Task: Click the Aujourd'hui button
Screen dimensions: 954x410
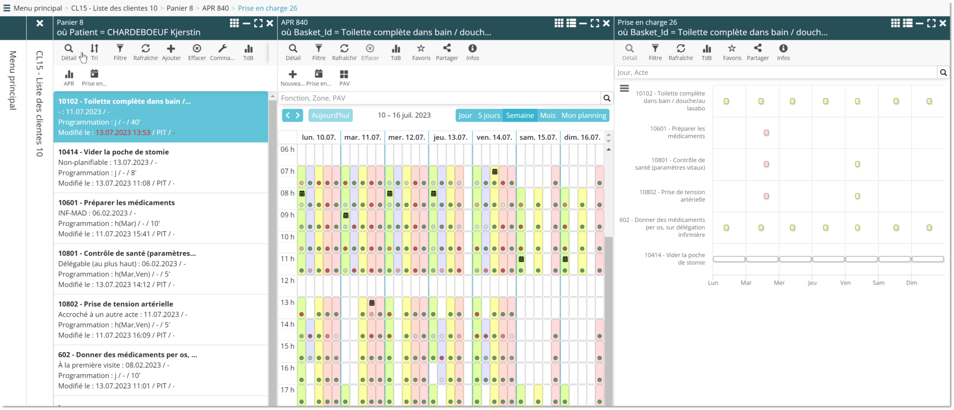Action: tap(330, 116)
